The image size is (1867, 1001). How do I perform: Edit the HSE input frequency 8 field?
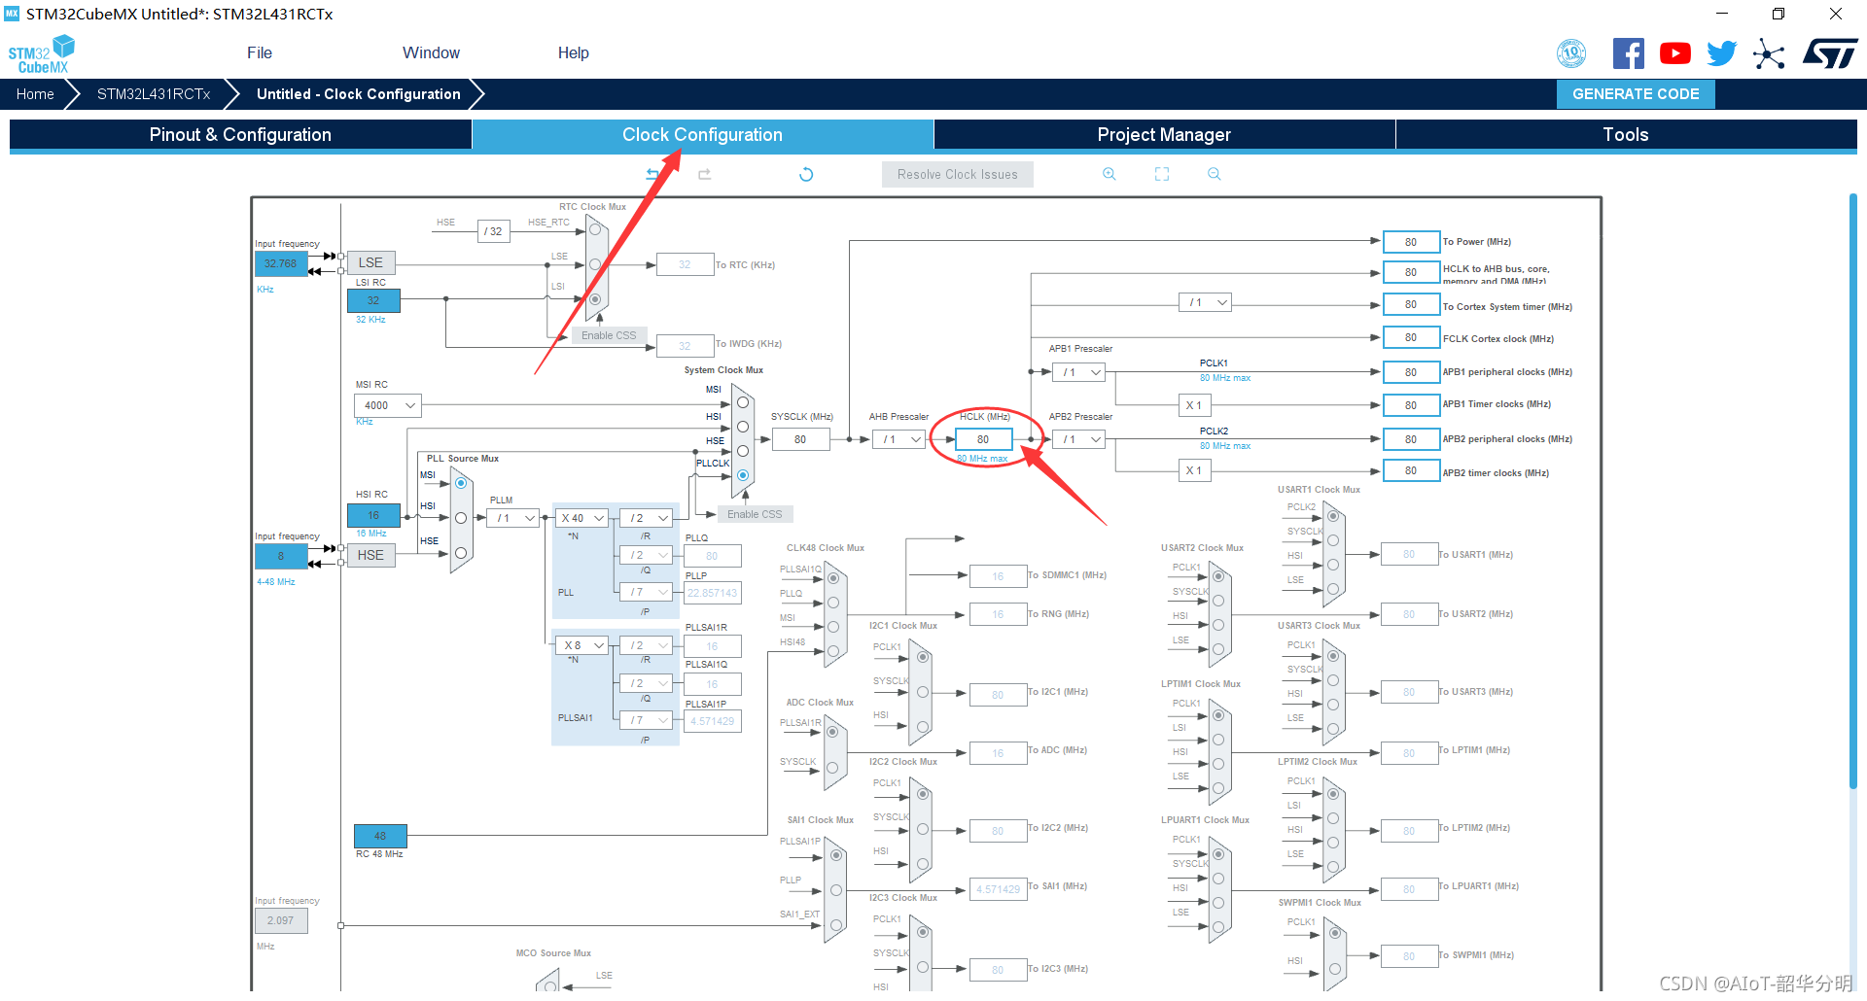click(x=281, y=556)
